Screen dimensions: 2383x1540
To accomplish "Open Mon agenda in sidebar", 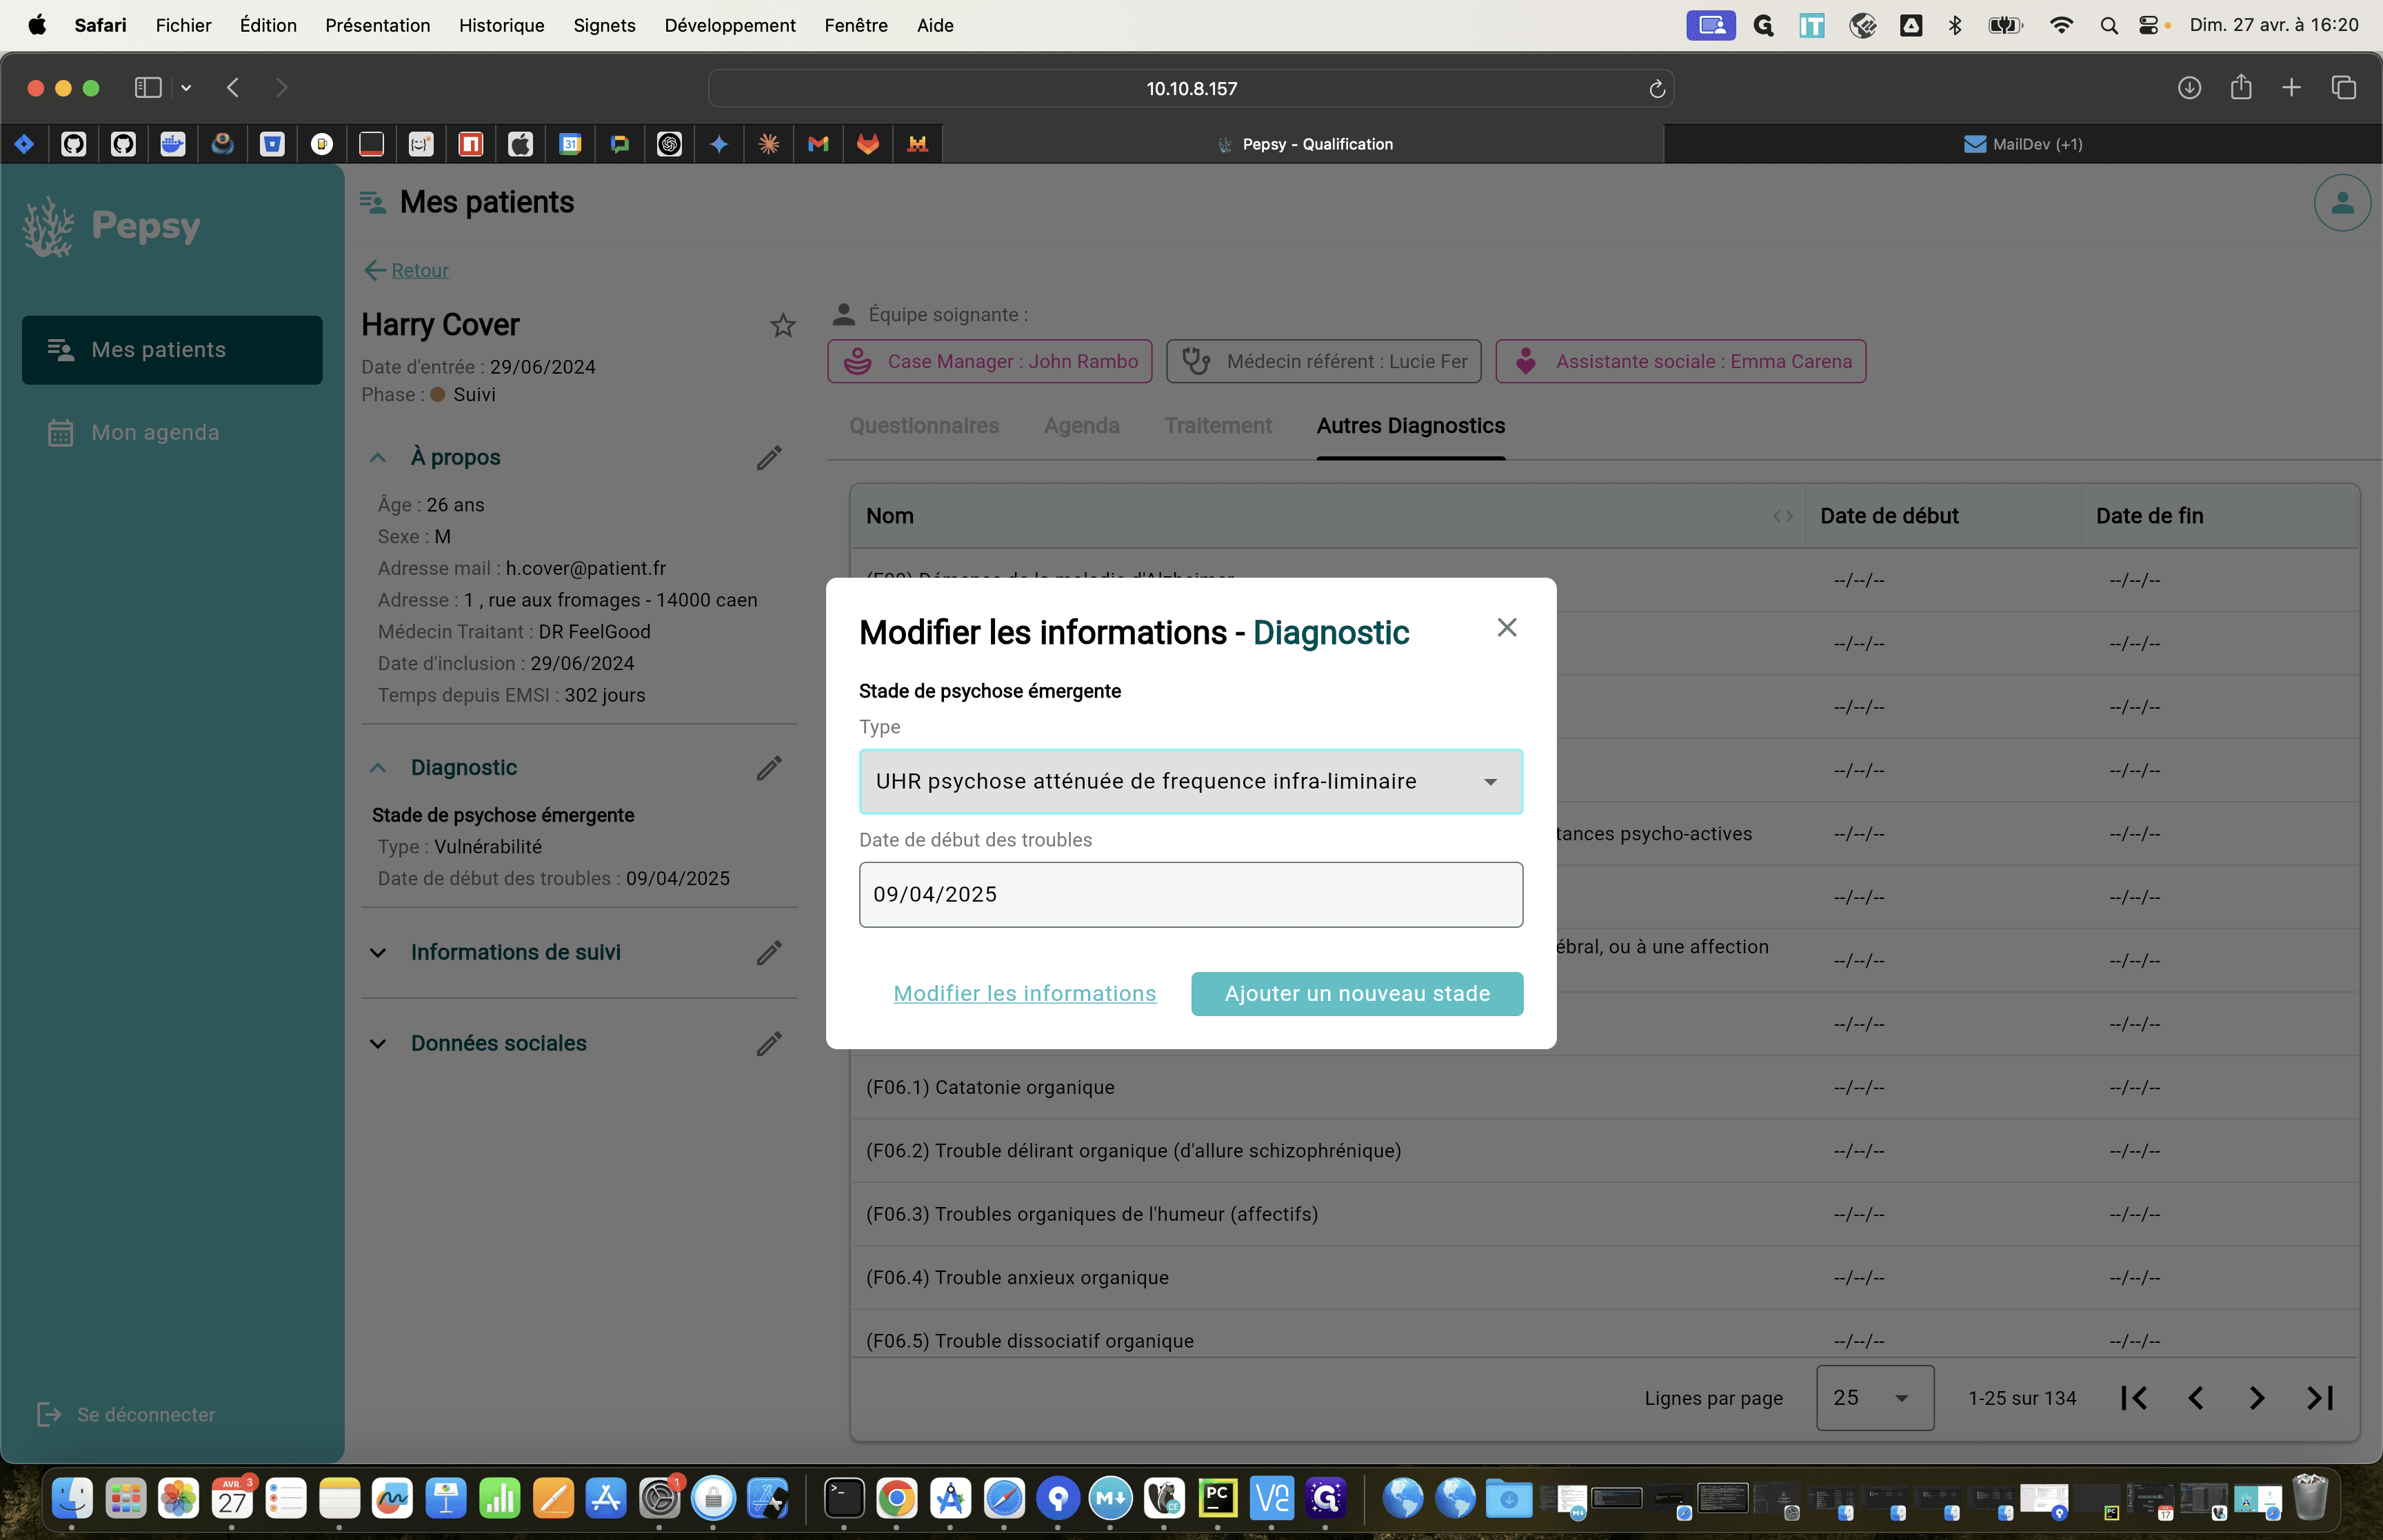I will tap(172, 433).
